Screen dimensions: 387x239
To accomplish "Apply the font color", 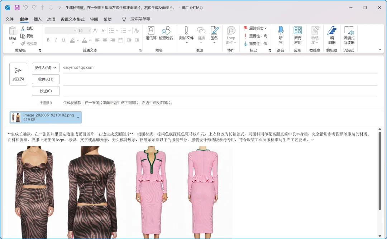I will [84, 40].
